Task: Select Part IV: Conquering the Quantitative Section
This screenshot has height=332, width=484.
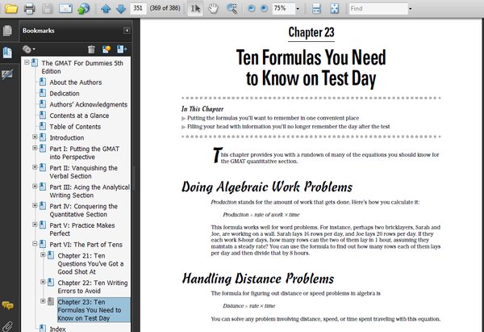Action: point(83,210)
